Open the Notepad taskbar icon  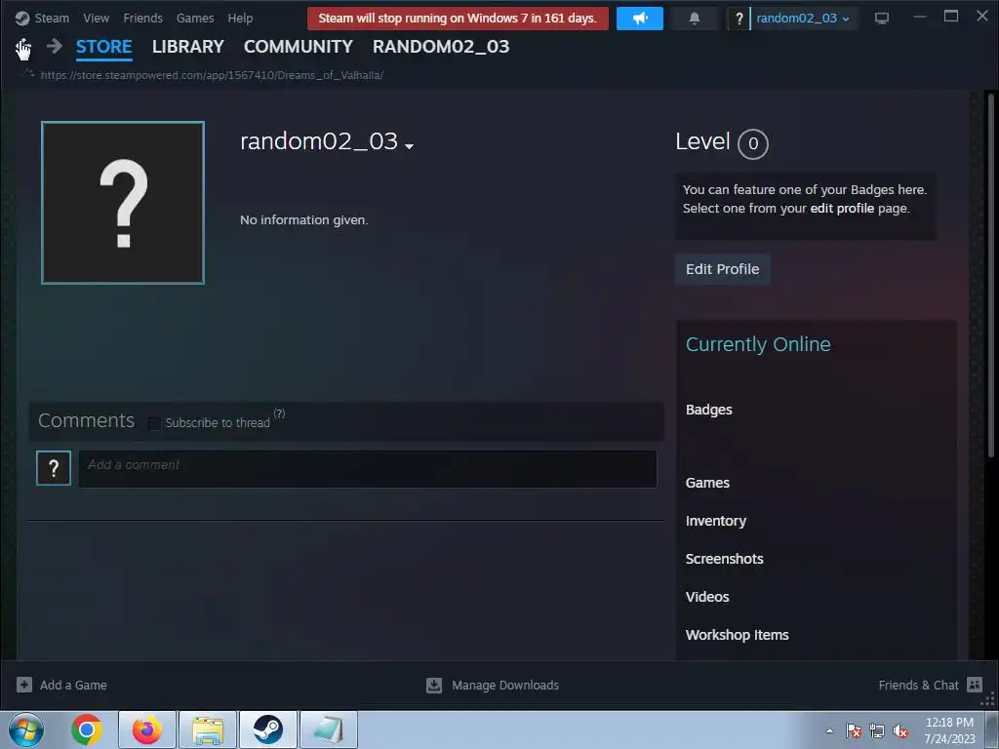[x=329, y=729]
